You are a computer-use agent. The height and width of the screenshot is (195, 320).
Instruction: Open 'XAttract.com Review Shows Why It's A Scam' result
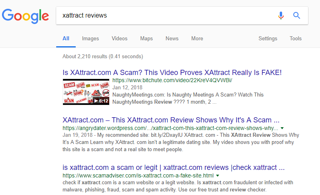(171, 120)
